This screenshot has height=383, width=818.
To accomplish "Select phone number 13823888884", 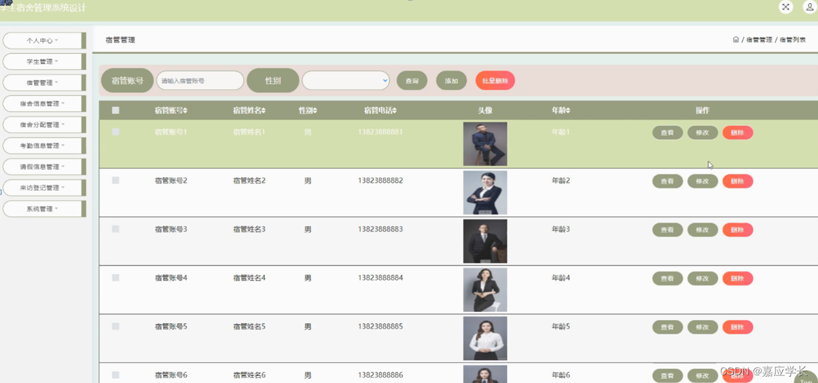I will [x=380, y=278].
